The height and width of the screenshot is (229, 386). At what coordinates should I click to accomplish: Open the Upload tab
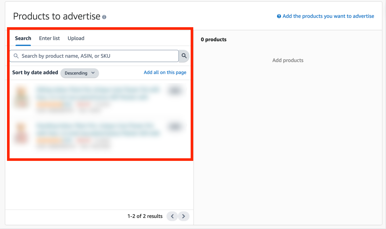pos(76,38)
